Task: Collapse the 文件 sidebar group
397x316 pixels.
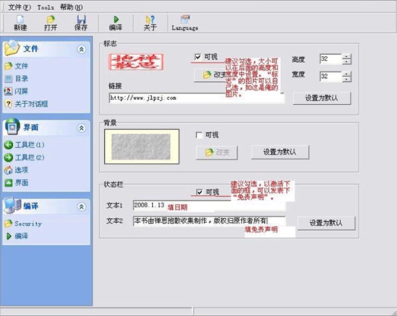Action: click(81, 50)
